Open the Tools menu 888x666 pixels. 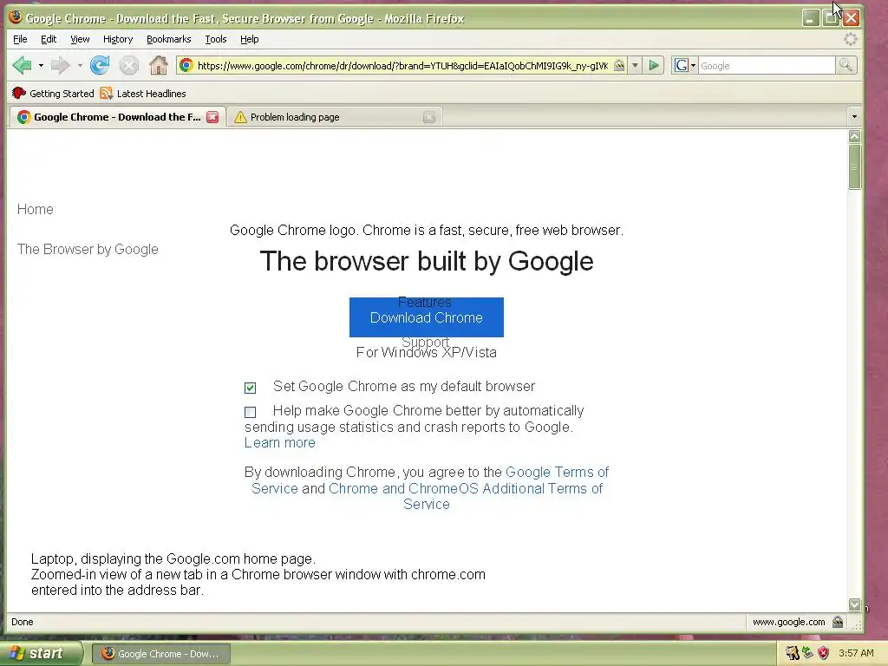(216, 39)
